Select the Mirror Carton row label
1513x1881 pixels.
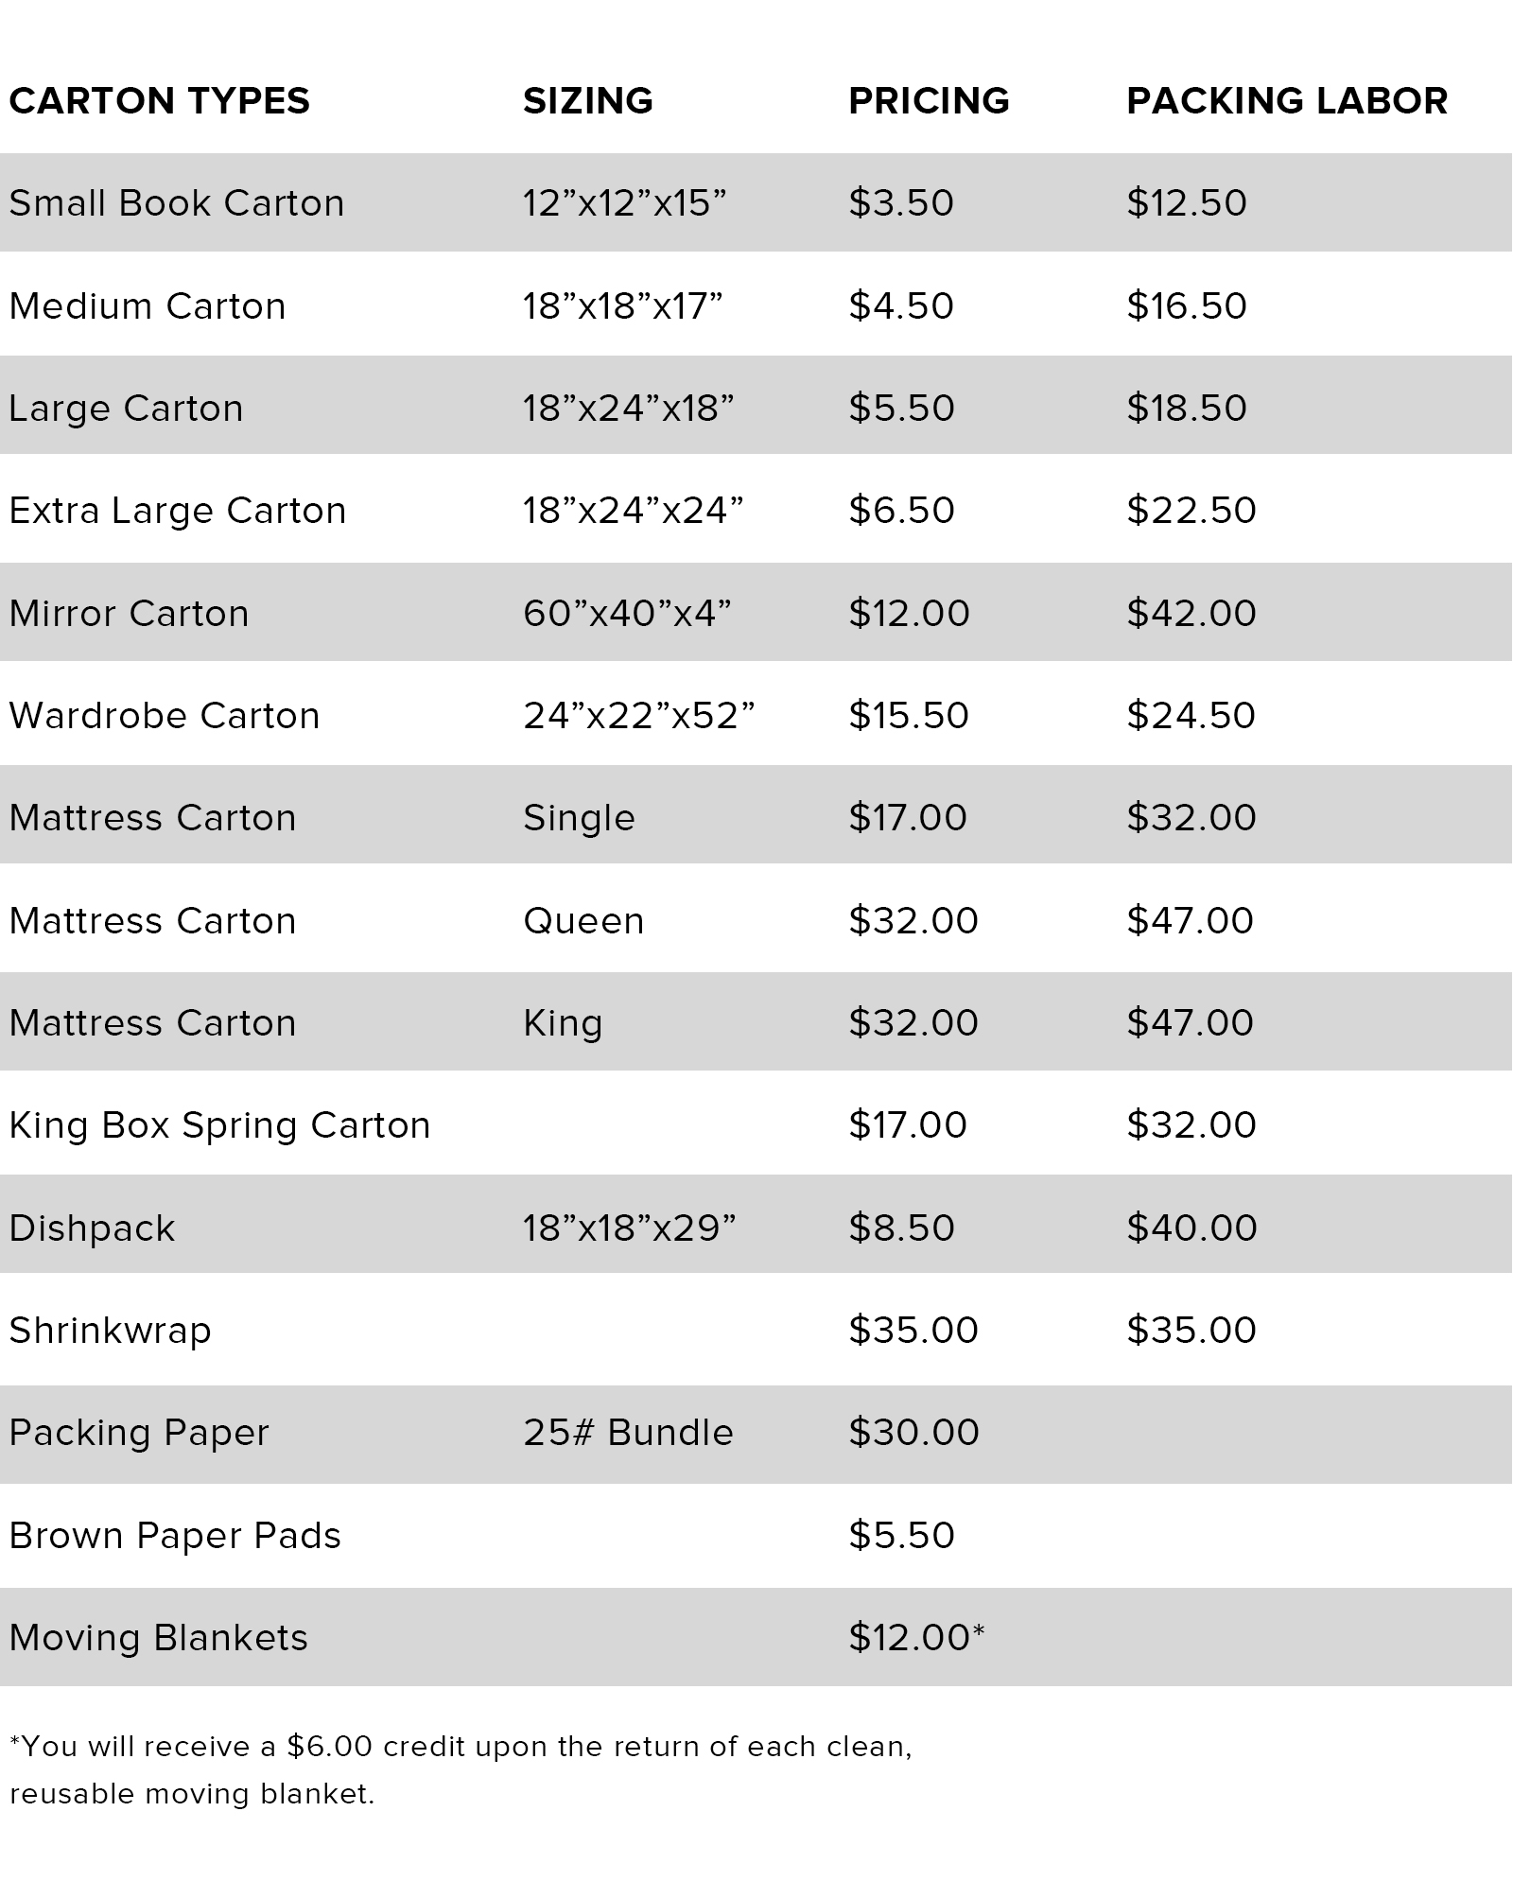tap(130, 613)
